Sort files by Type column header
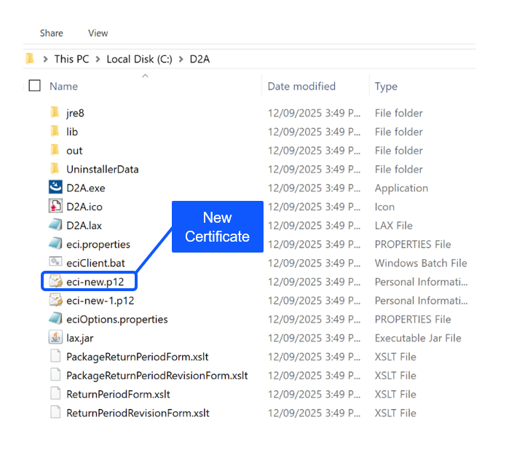This screenshot has width=514, height=452. click(386, 86)
